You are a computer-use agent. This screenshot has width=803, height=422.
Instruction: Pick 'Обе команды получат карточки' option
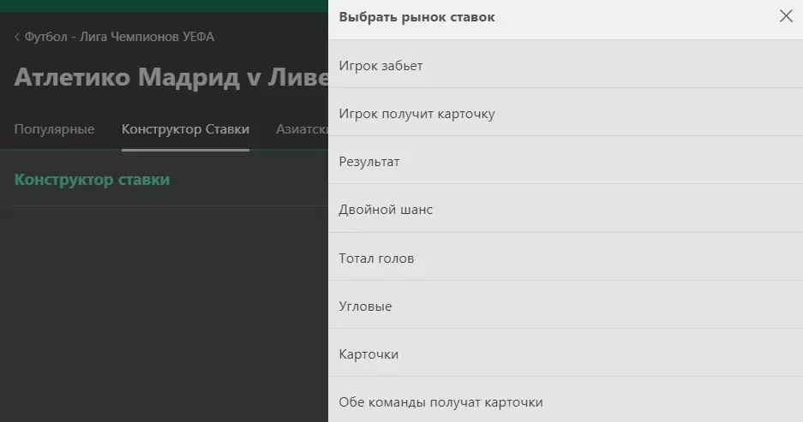tap(566, 401)
